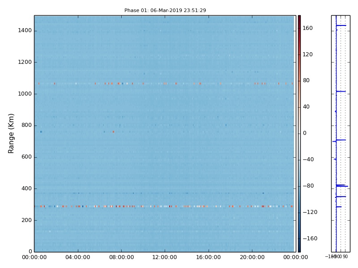
Task: Click the y-axis tick label 1000
Action: [x=25, y=94]
